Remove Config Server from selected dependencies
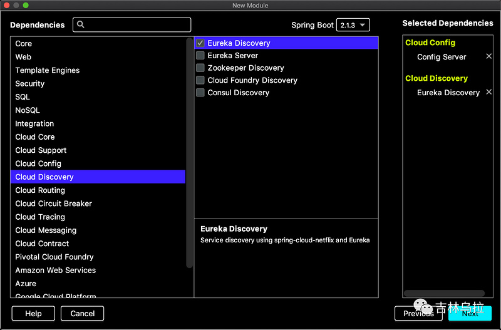 tap(488, 56)
